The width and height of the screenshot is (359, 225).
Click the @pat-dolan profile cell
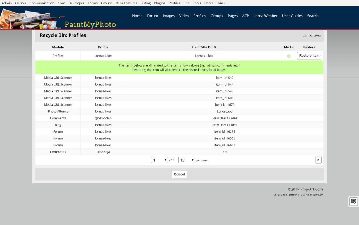click(103, 118)
